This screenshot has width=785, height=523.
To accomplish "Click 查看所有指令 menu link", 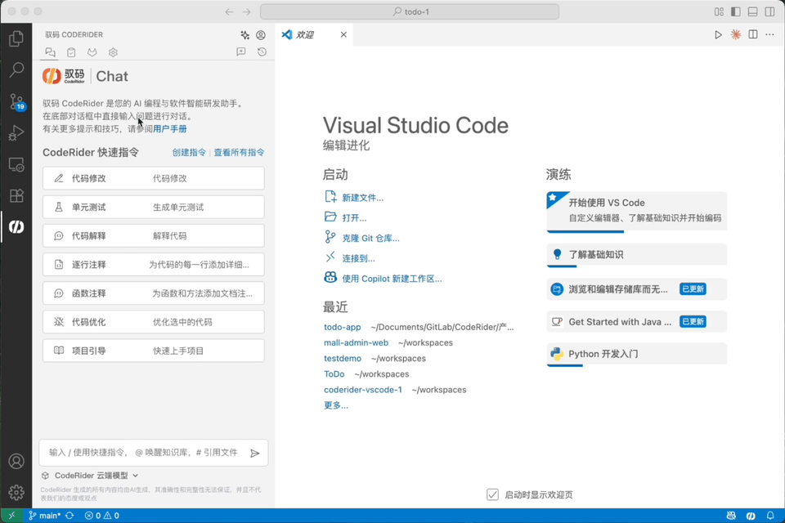I will pyautogui.click(x=239, y=152).
